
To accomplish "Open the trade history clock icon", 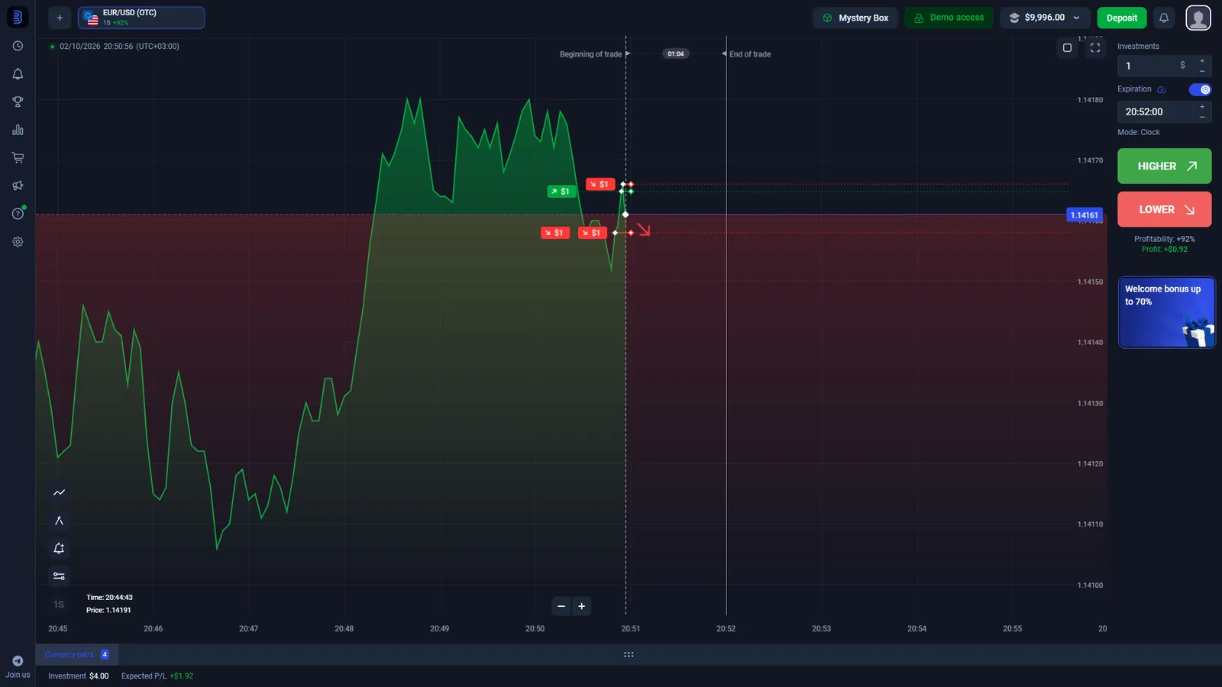I will (x=18, y=46).
